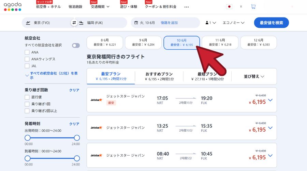Screen dimensions: 307x171
Task: Click the 最安値を検索 search button
Action: [272, 23]
